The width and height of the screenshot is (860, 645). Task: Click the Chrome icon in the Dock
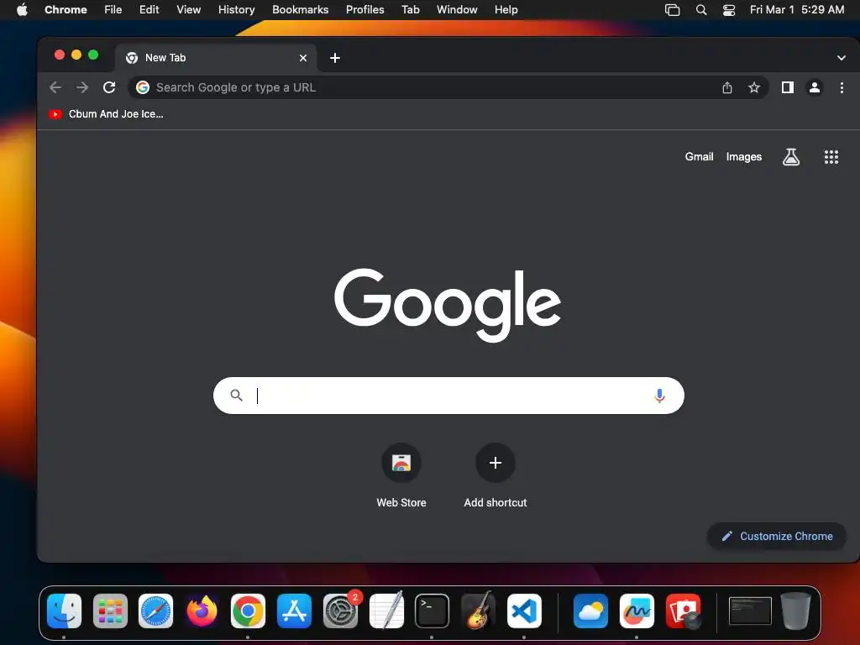click(x=248, y=611)
